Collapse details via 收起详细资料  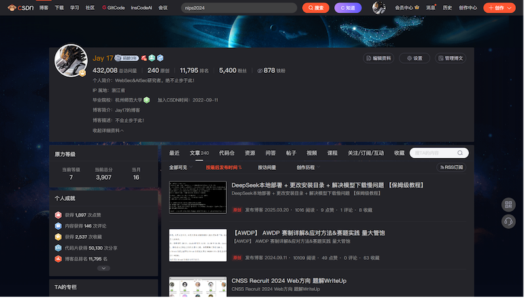point(108,131)
